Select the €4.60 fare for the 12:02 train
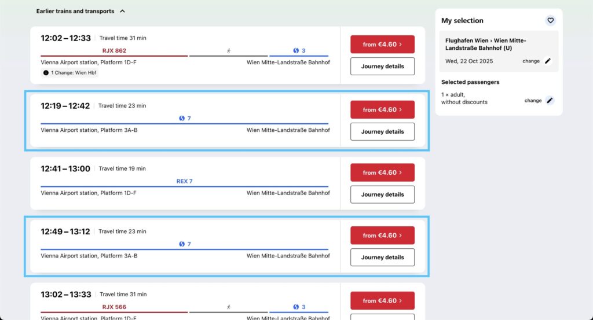593x320 pixels. 382,45
